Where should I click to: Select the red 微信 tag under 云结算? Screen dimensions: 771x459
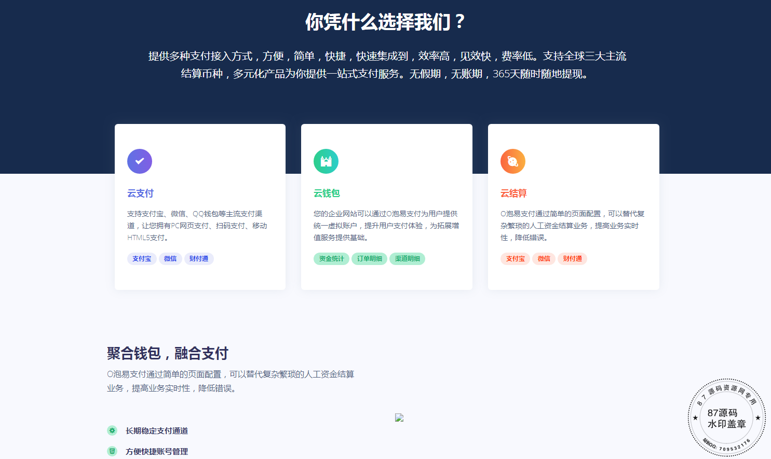pos(544,259)
